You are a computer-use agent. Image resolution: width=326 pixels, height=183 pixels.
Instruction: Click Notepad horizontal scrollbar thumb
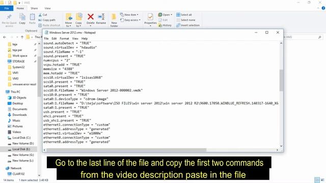coord(126,150)
